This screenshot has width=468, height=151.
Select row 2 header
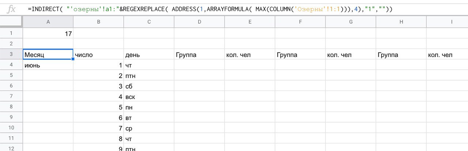[x=11, y=44]
